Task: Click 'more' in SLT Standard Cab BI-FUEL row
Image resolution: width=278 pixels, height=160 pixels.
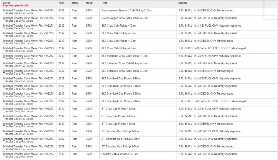Action: 30,81
